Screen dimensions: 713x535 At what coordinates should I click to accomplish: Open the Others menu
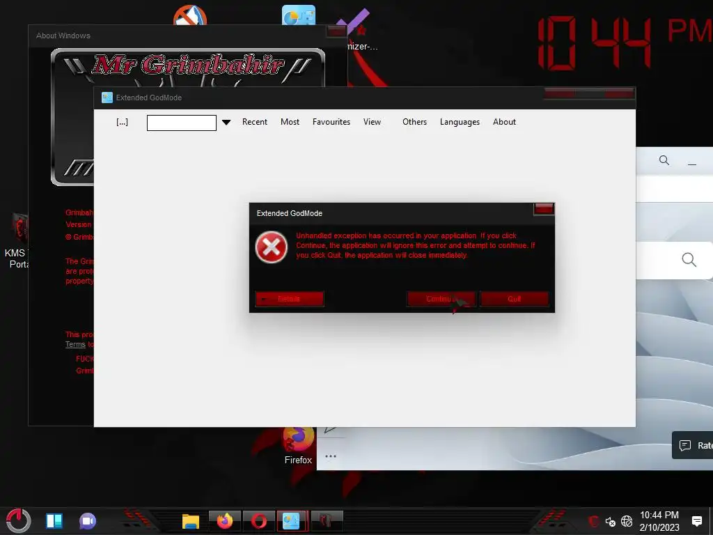(414, 122)
